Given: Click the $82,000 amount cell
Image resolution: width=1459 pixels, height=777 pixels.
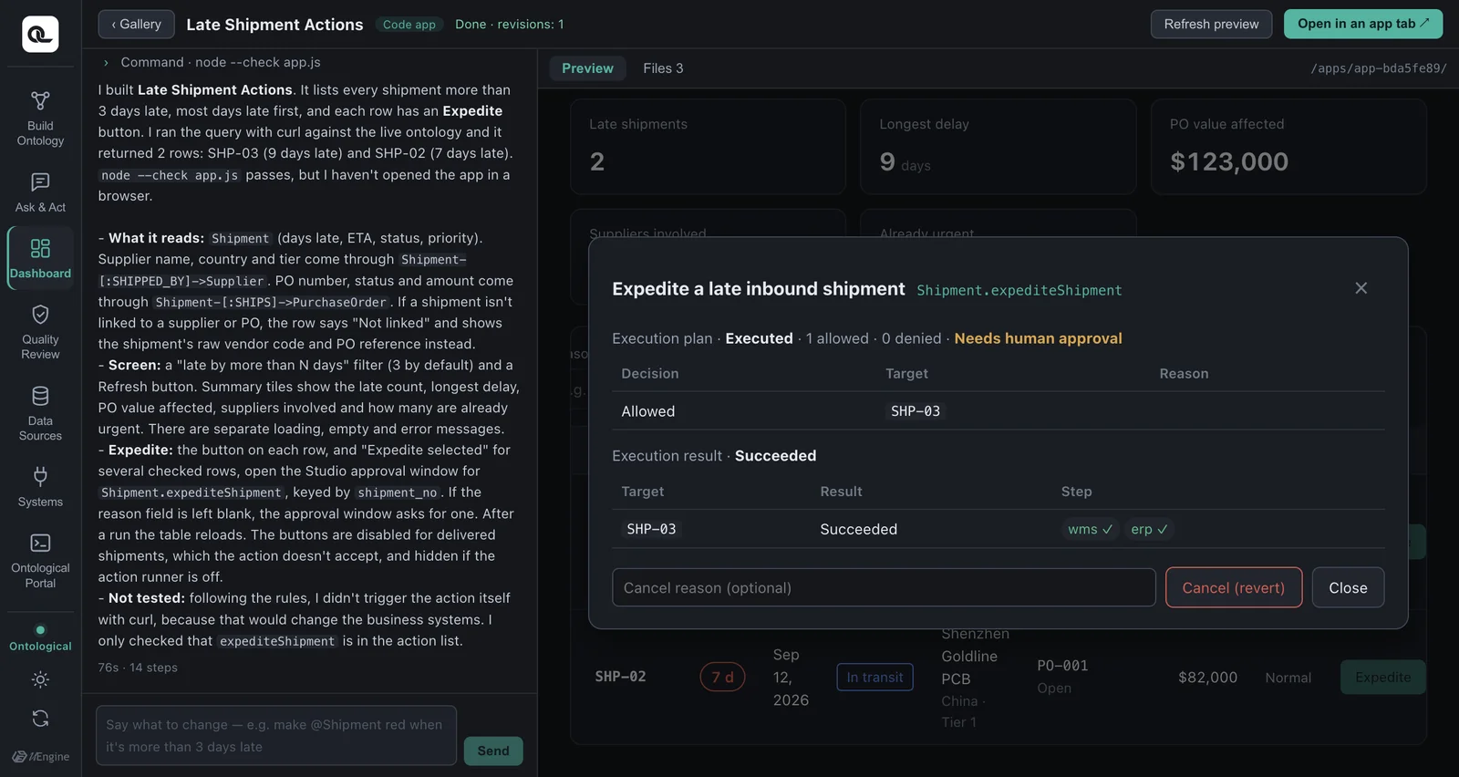Looking at the screenshot, I should (x=1207, y=677).
